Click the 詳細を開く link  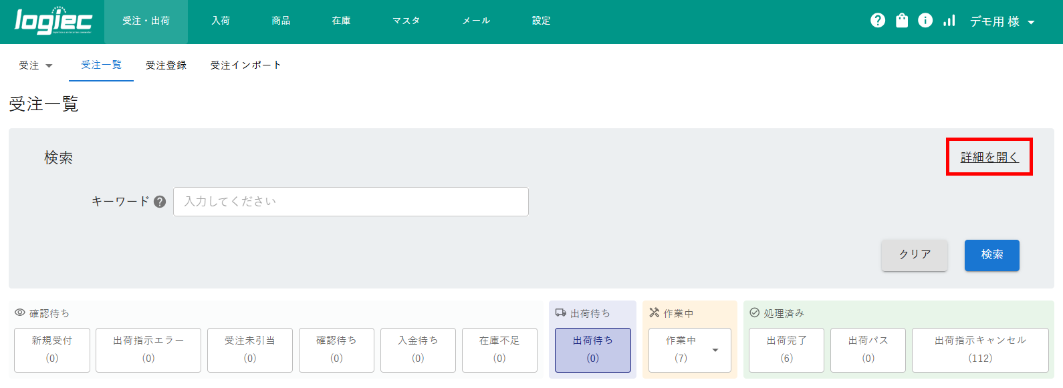(x=989, y=157)
